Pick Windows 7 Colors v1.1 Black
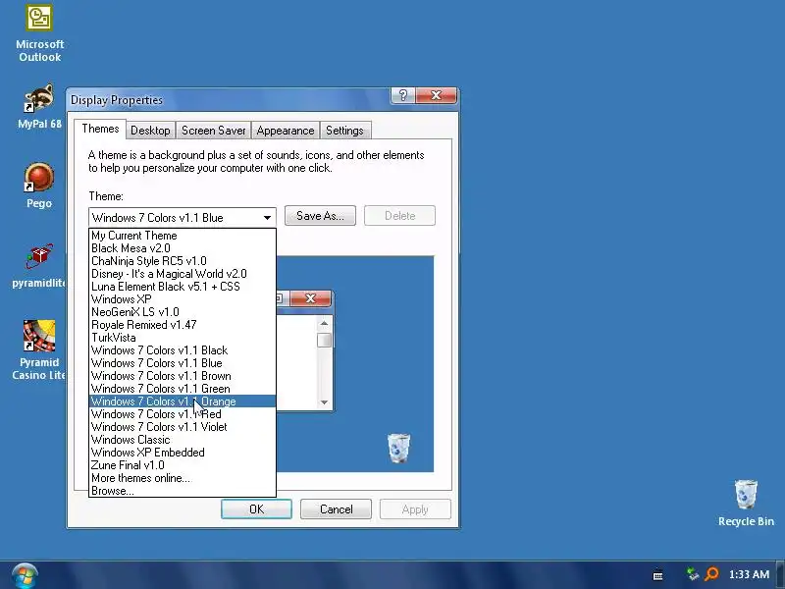This screenshot has width=785, height=589. coord(183,350)
